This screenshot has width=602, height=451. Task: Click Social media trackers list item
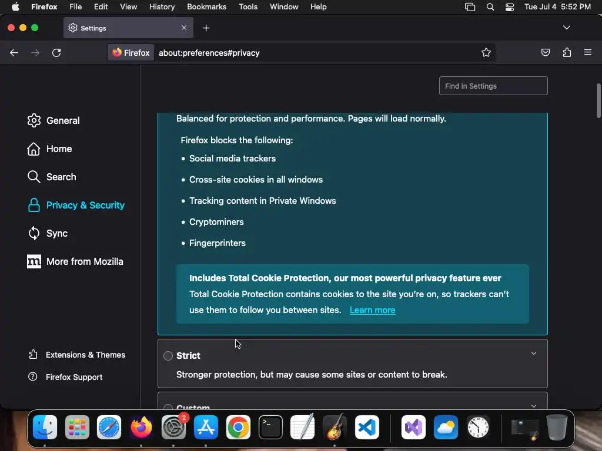tap(232, 159)
